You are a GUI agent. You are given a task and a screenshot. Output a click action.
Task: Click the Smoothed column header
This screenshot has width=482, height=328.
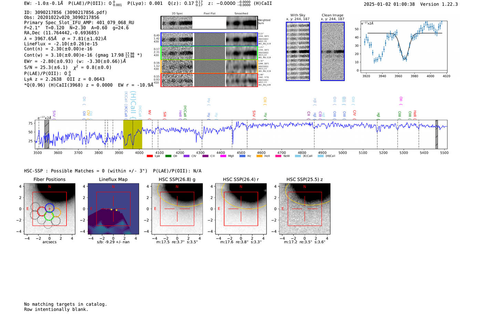[x=241, y=14]
